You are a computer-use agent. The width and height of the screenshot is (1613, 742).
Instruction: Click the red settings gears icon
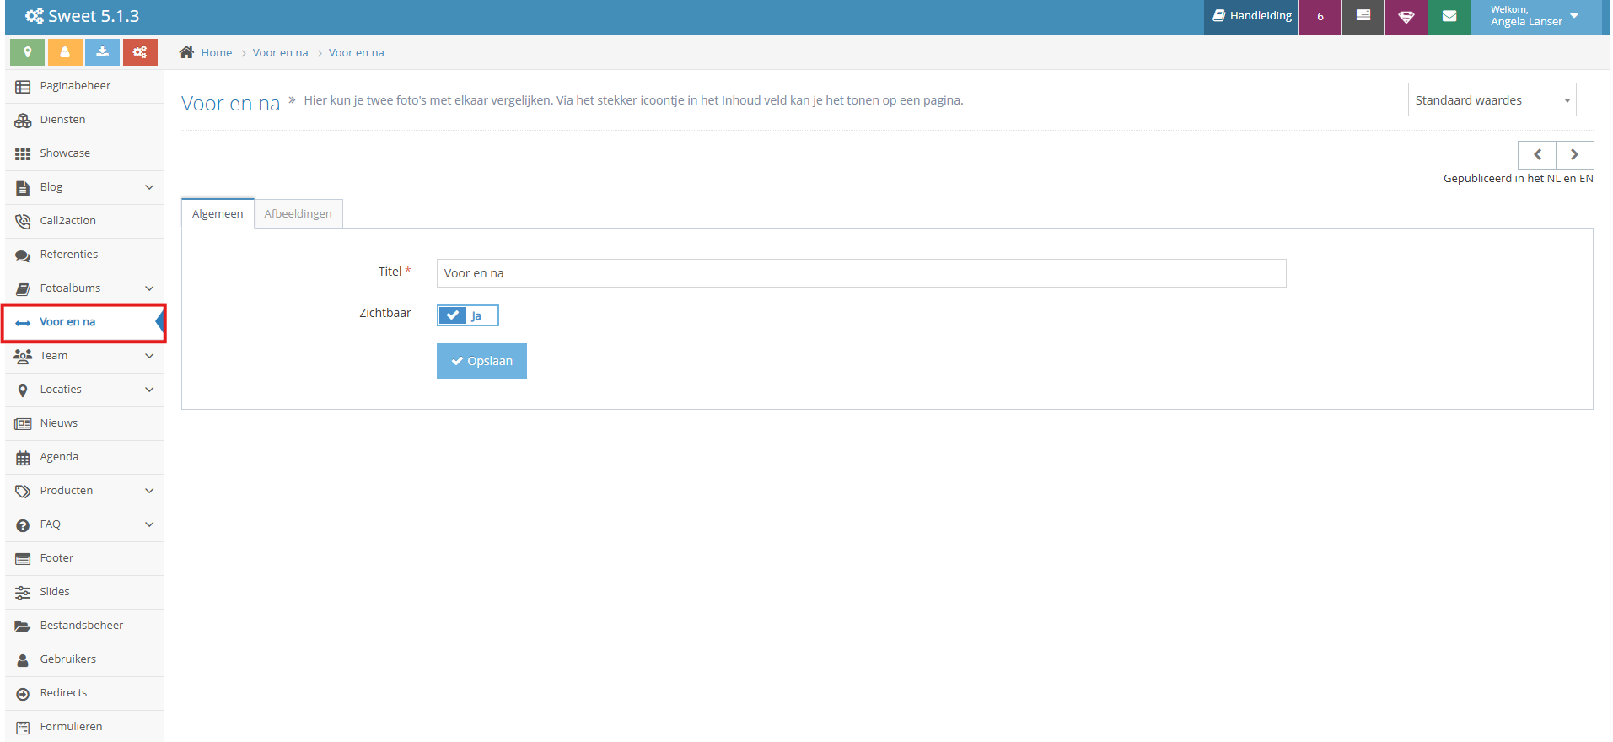140,52
